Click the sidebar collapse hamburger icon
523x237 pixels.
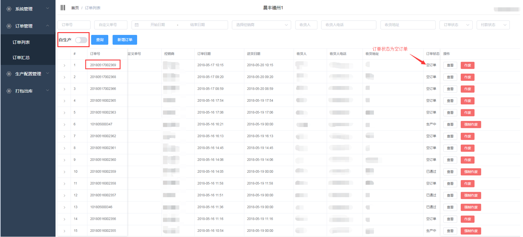click(63, 8)
